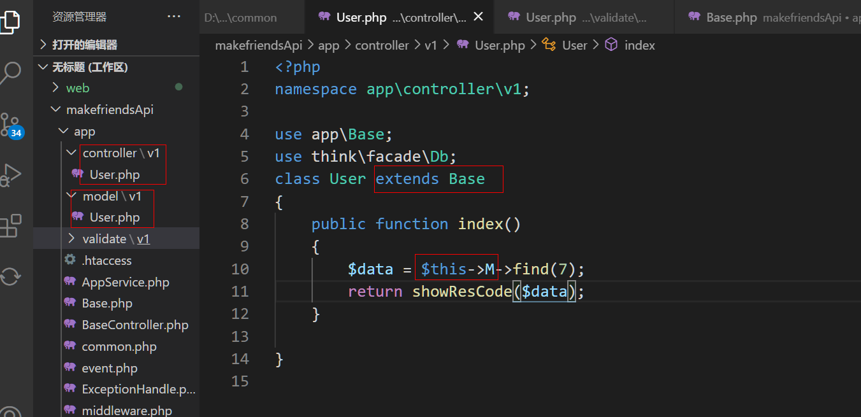Click the User class breadcrumb
Image resolution: width=861 pixels, height=417 pixels.
coord(574,45)
